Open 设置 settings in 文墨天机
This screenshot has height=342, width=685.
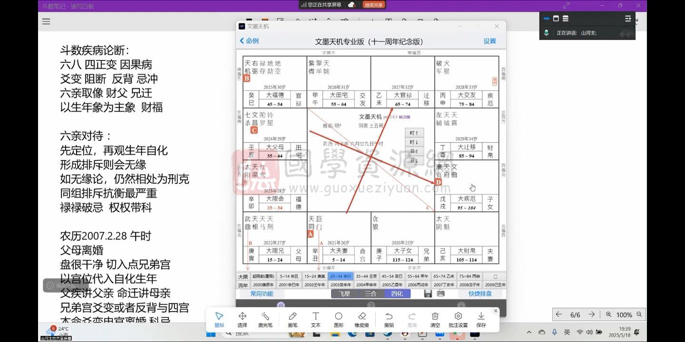pos(489,41)
